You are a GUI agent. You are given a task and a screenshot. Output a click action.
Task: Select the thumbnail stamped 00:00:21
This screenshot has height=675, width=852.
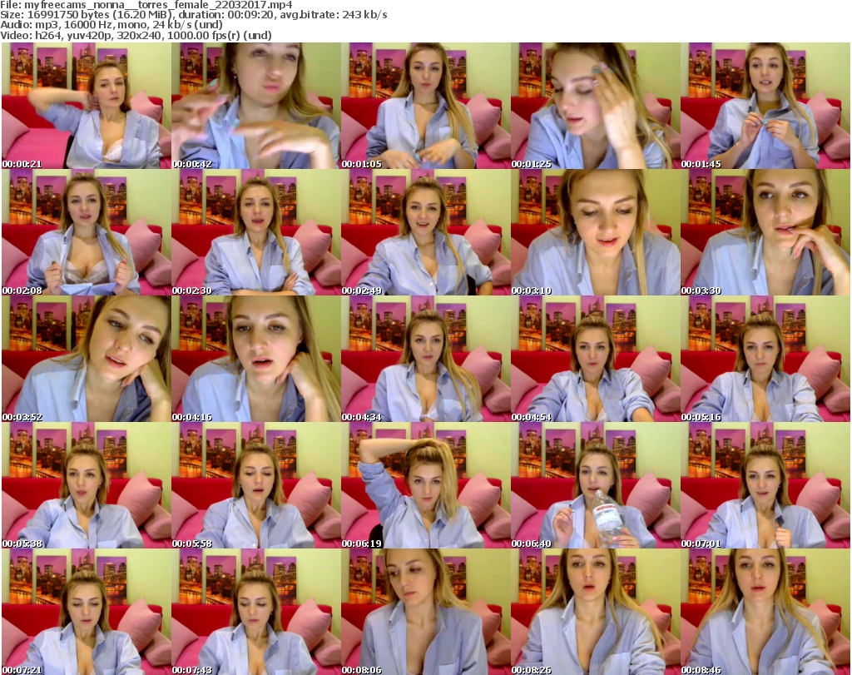[87, 106]
